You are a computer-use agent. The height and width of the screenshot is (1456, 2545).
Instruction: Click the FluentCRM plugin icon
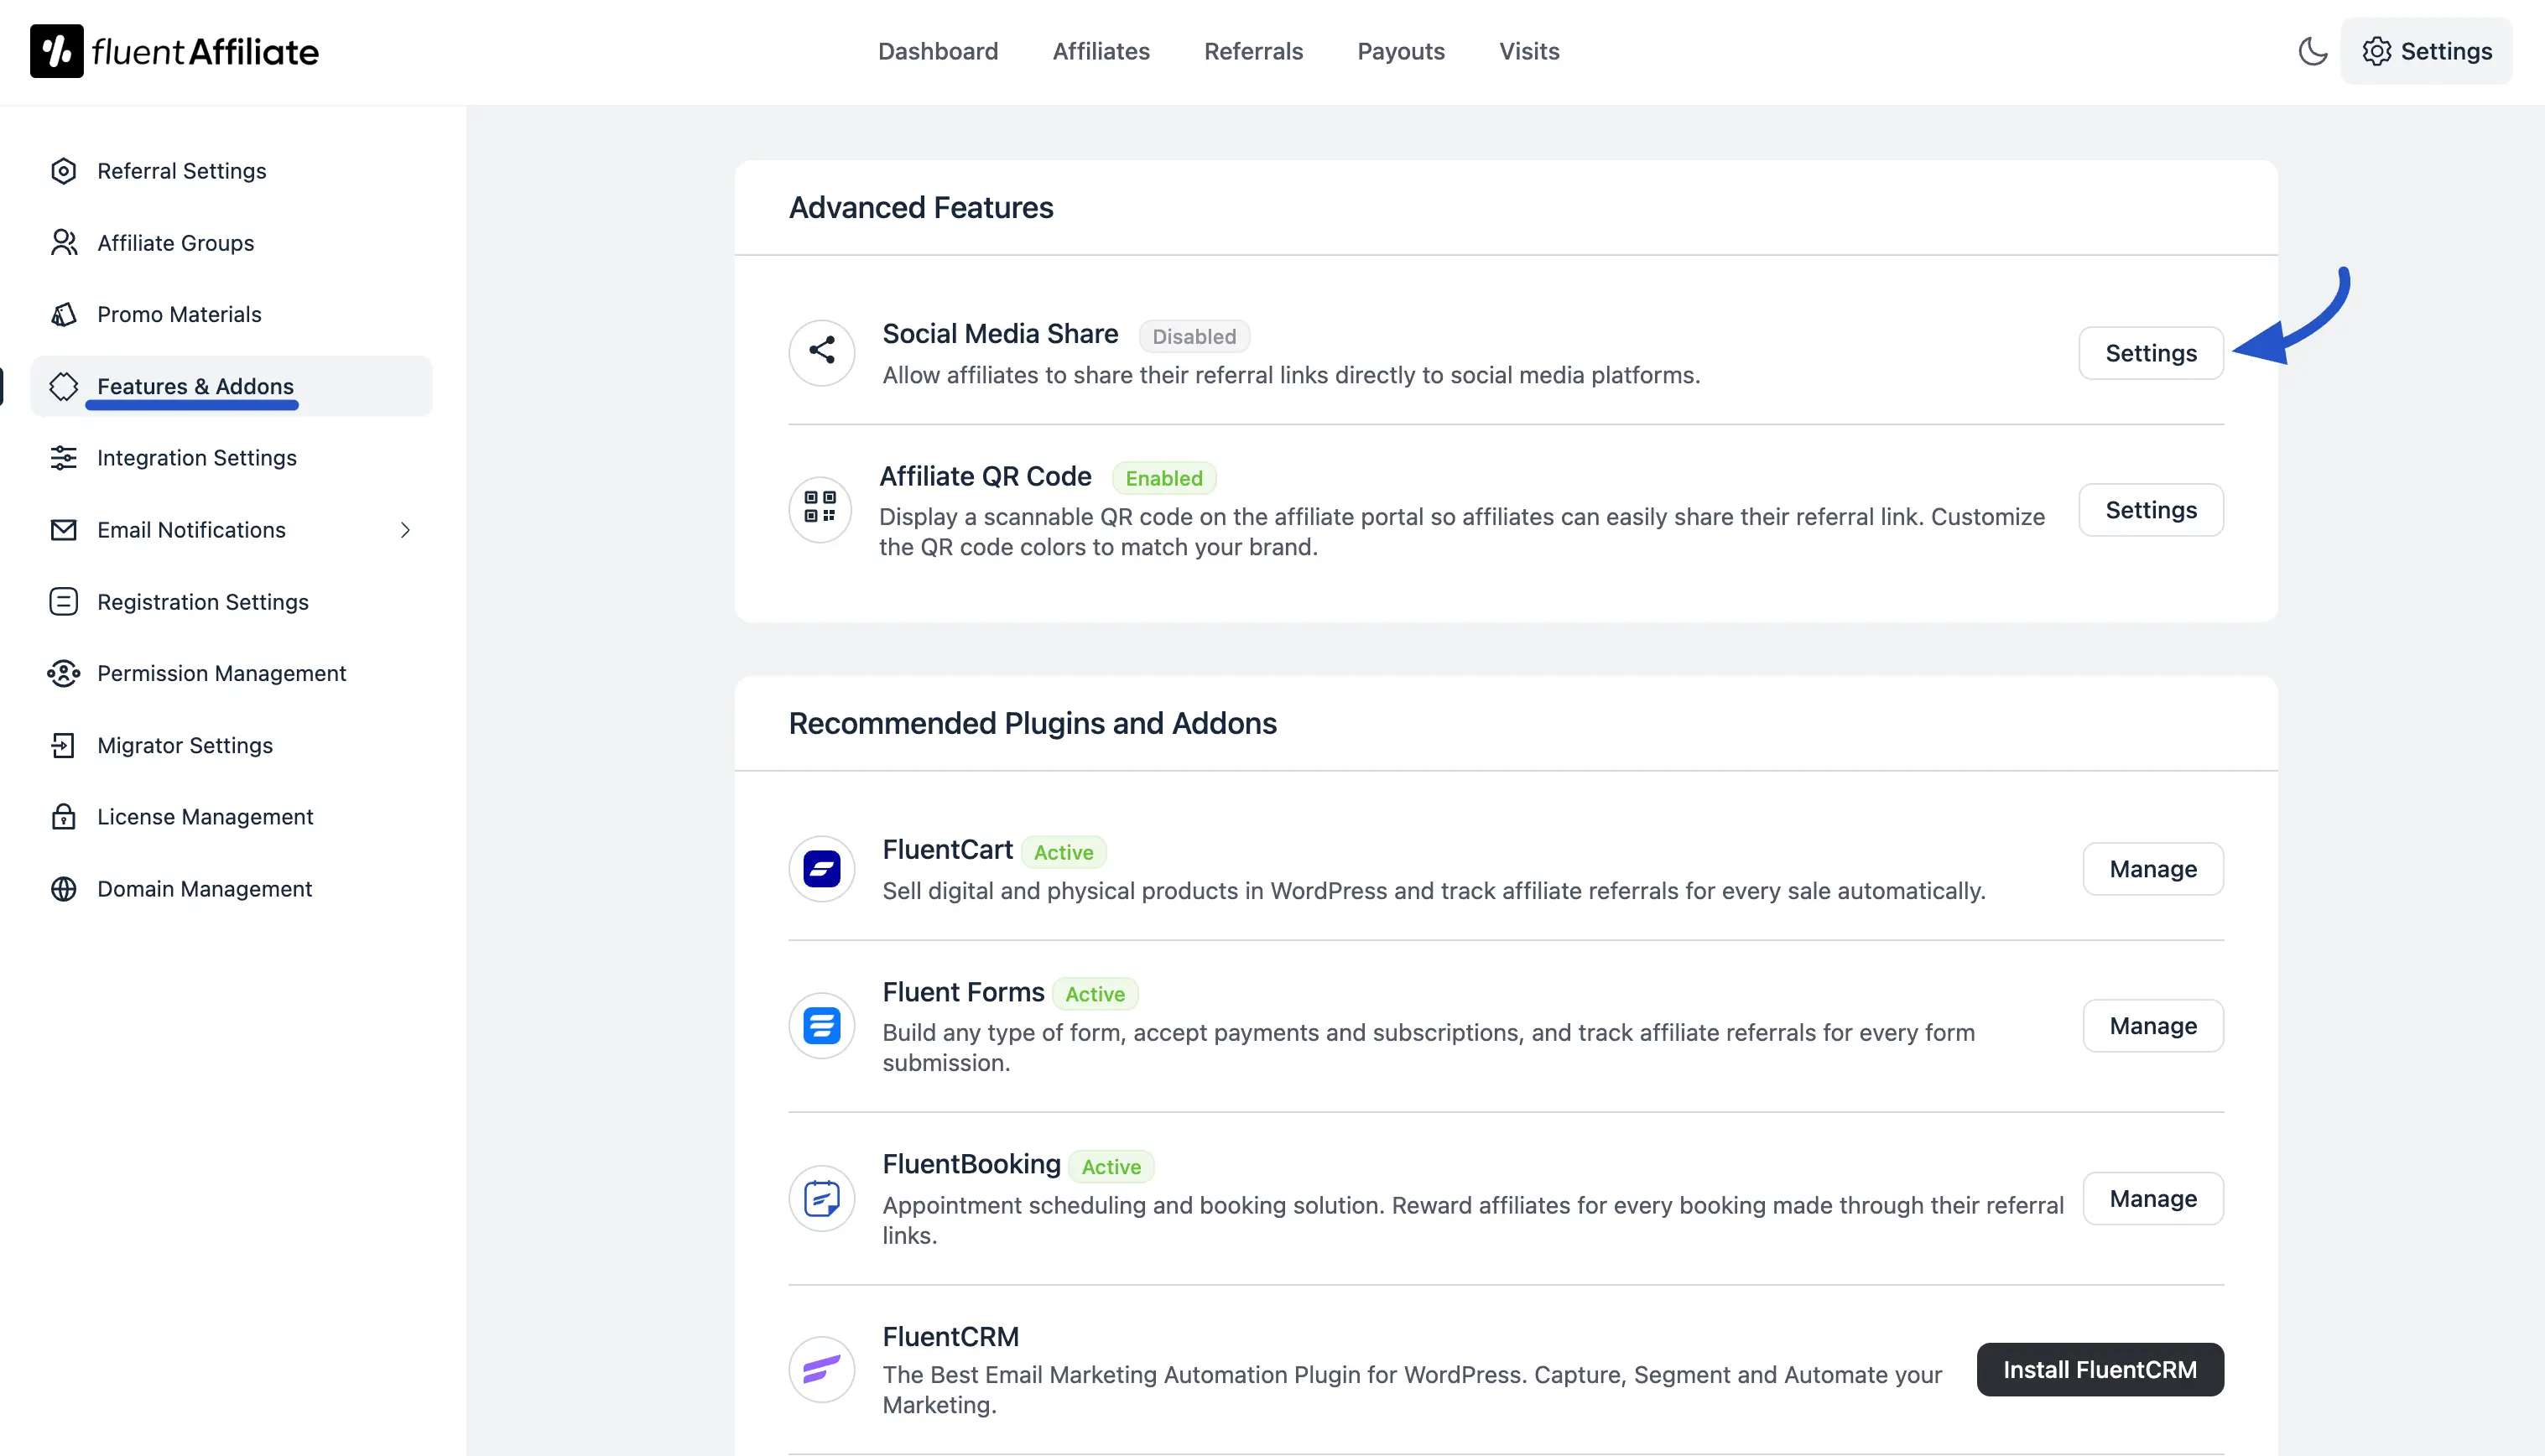pyautogui.click(x=821, y=1369)
